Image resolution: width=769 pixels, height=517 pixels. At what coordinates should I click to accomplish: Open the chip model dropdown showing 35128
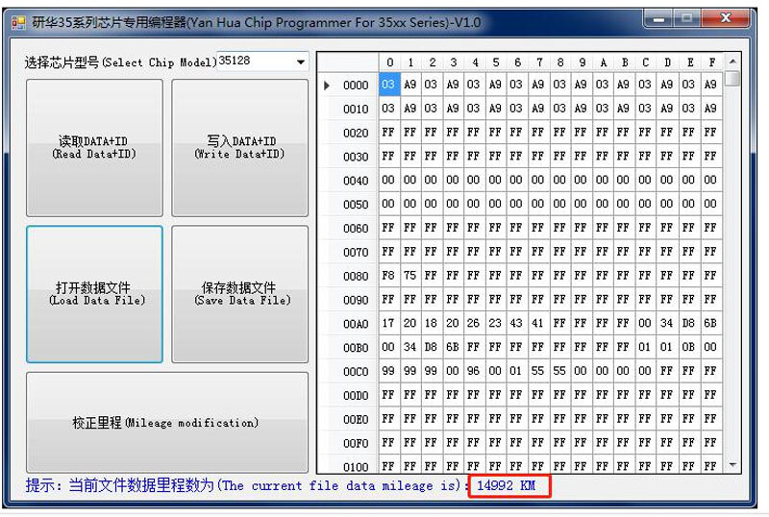pos(262,62)
